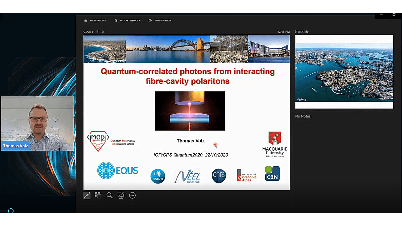Toggle black or unblack slide show

click(121, 195)
